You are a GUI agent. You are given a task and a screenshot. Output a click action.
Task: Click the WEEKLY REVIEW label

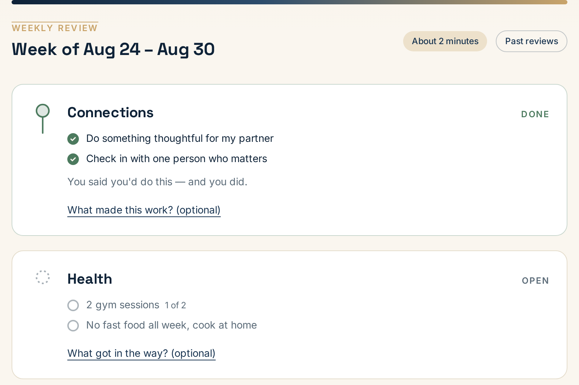click(55, 28)
